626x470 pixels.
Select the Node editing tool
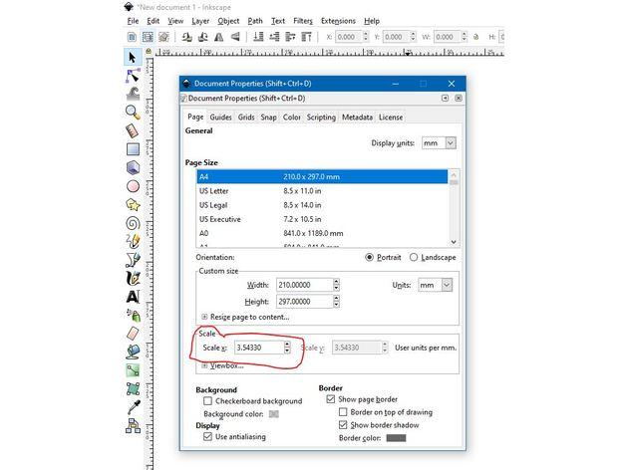[x=133, y=76]
